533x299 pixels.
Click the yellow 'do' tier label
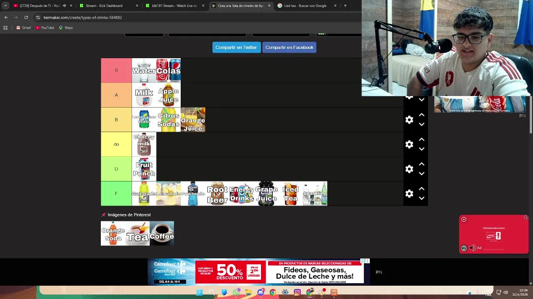point(116,144)
